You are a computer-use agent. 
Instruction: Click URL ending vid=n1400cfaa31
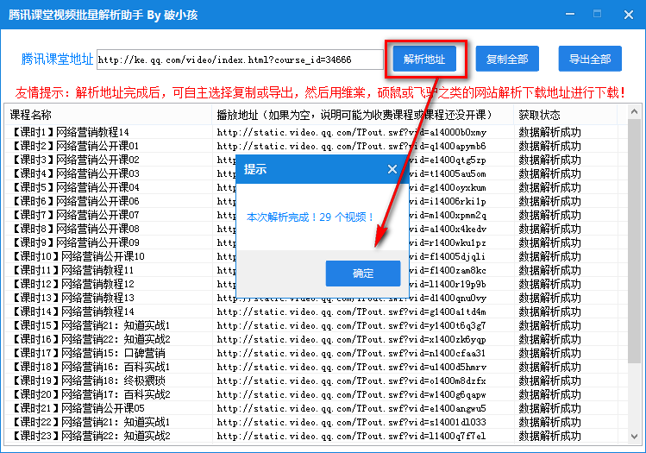click(x=351, y=354)
